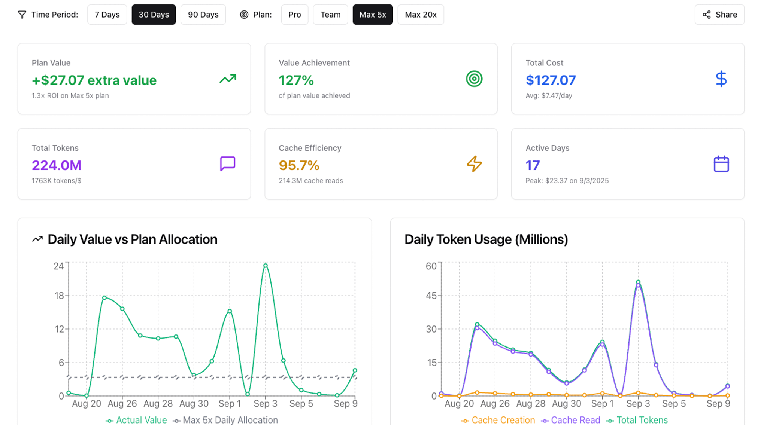Switch to the Team plan tab
Image resolution: width=767 pixels, height=425 pixels.
pos(330,15)
